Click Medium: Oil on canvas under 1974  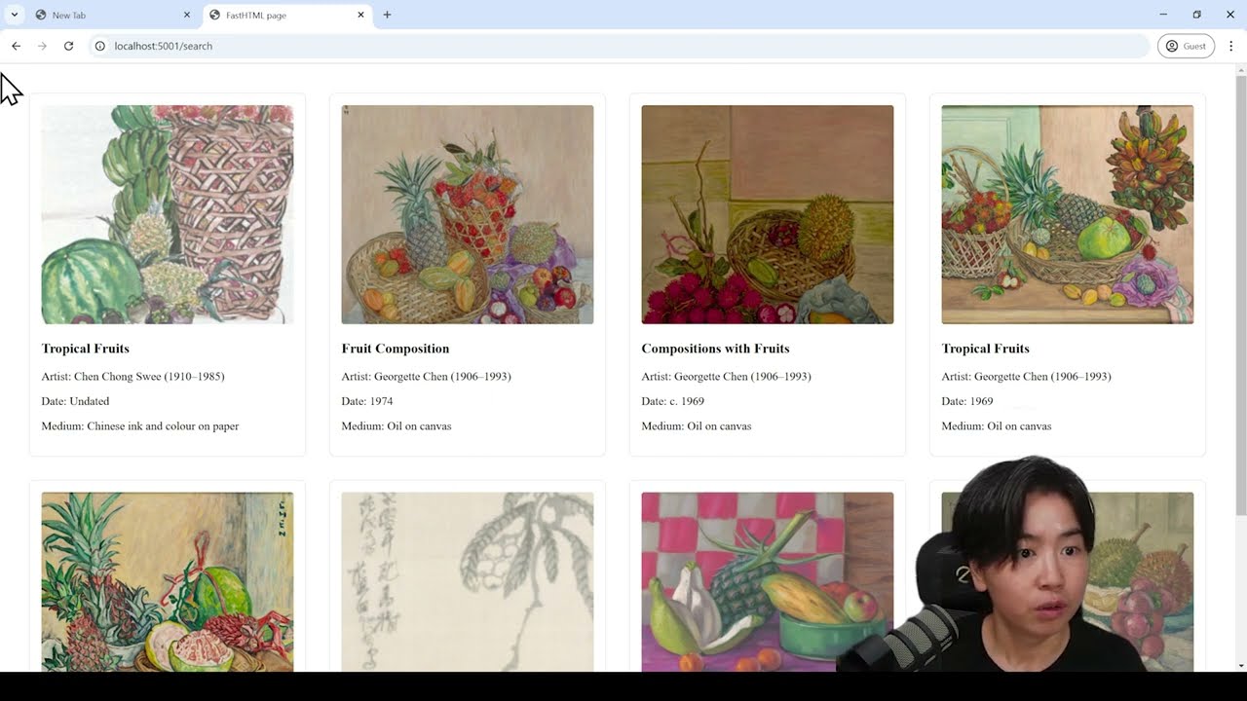[x=397, y=426]
